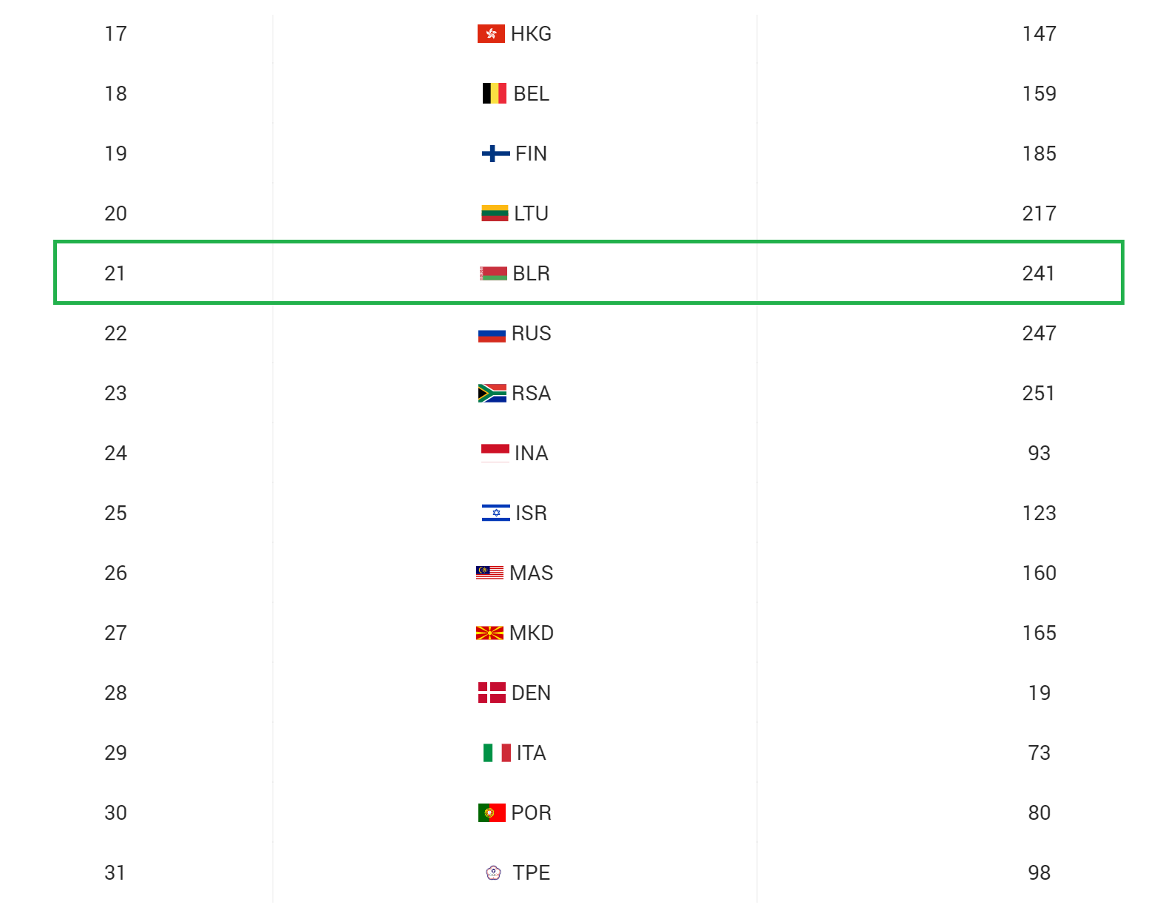Click the Malaysia flag icon
Screen dimensions: 1160x916
tap(489, 573)
